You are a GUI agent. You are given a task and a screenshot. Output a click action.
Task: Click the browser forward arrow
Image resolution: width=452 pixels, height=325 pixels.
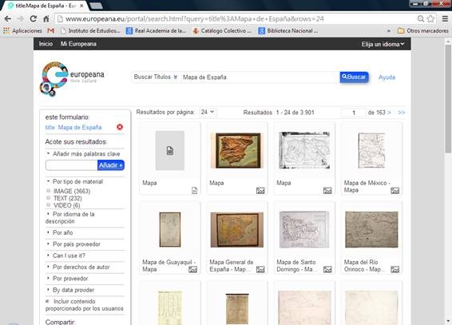[x=20, y=18]
